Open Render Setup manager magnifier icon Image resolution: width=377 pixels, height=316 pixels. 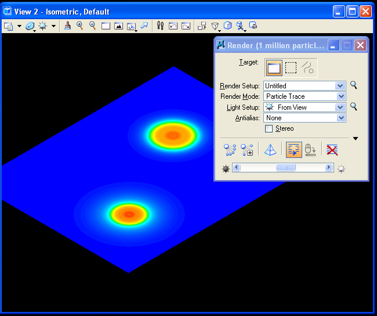(x=353, y=85)
